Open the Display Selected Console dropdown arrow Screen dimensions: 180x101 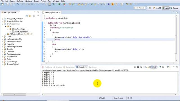(165, 67)
